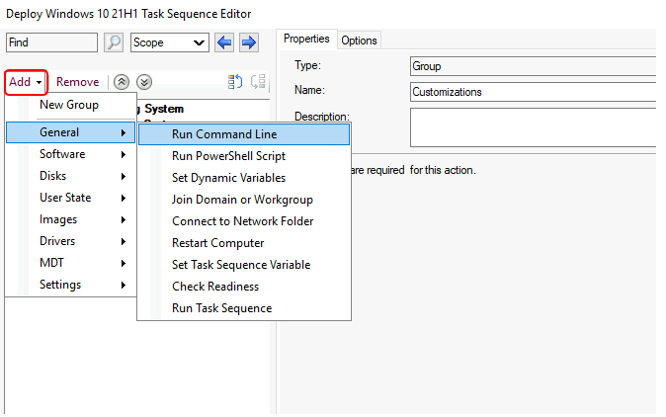Expand the General submenu
666x417 pixels.
tap(71, 132)
